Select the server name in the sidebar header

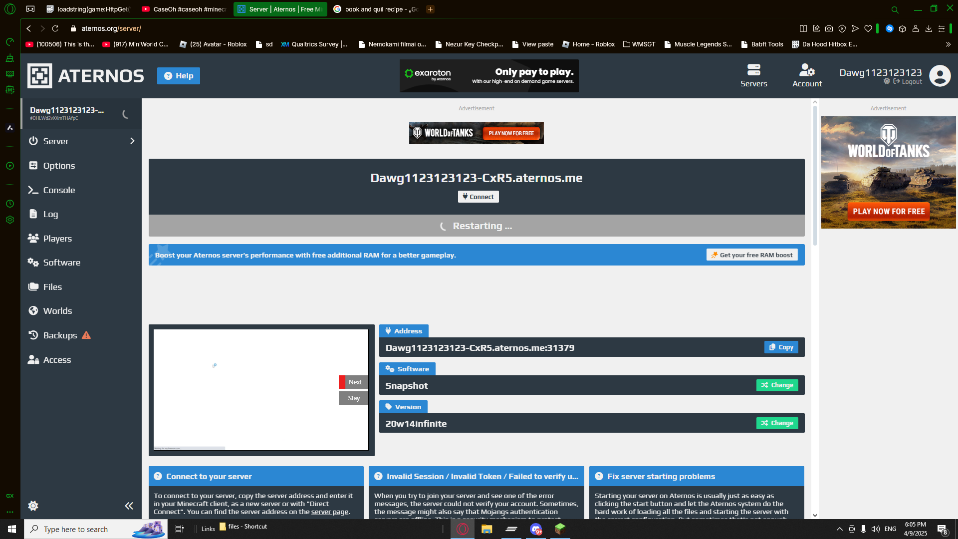67,110
